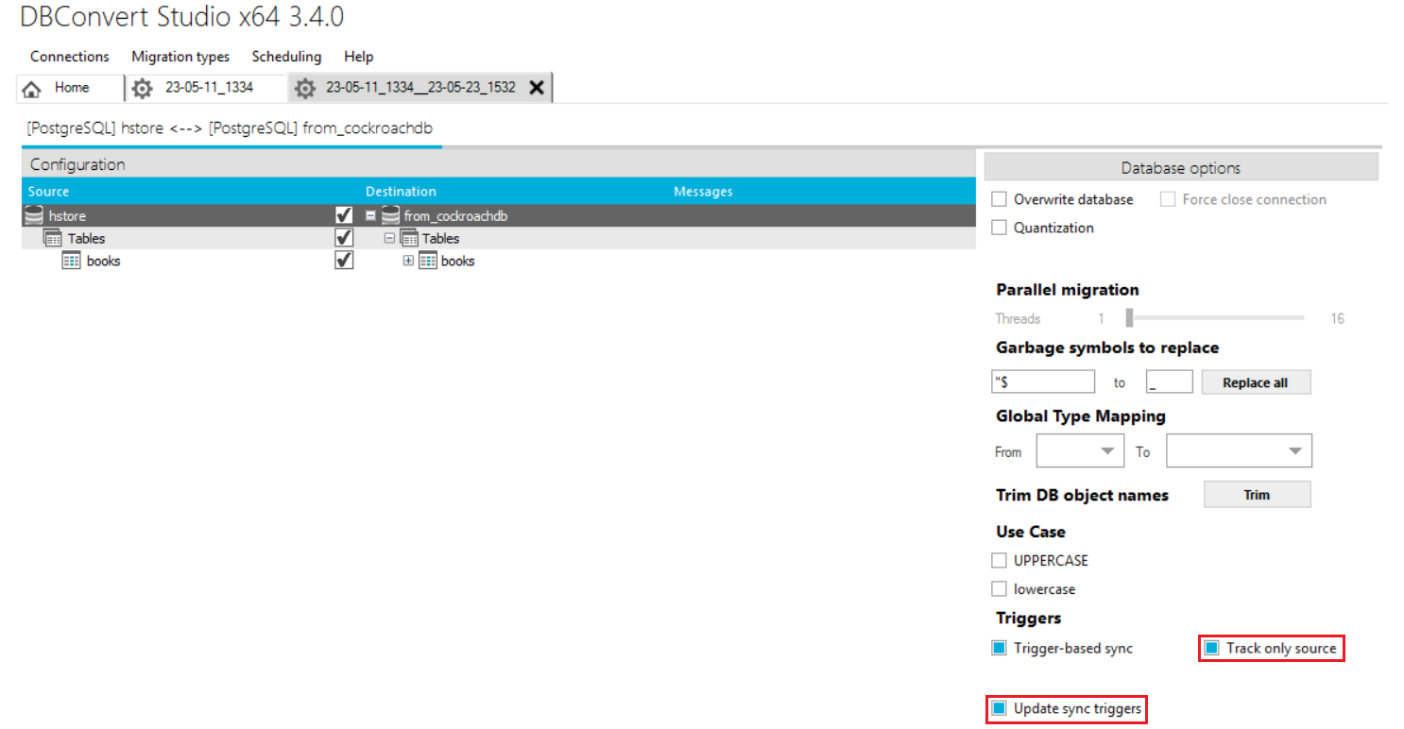Viewport: 1404px width, 729px height.
Task: Enable the Quantization checkbox
Action: (x=999, y=229)
